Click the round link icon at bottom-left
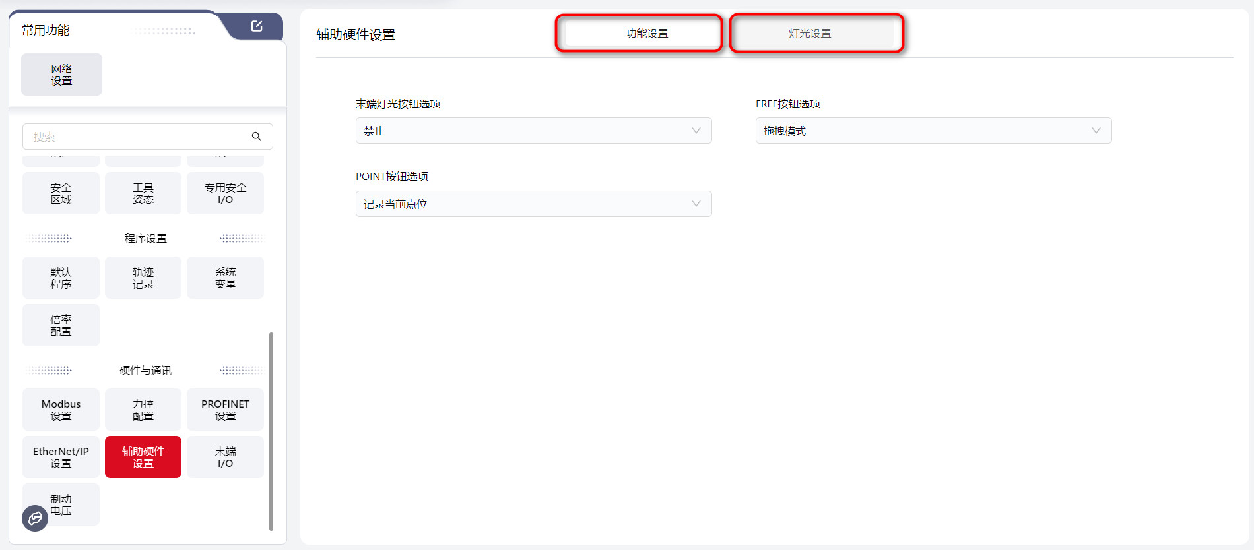 35,518
